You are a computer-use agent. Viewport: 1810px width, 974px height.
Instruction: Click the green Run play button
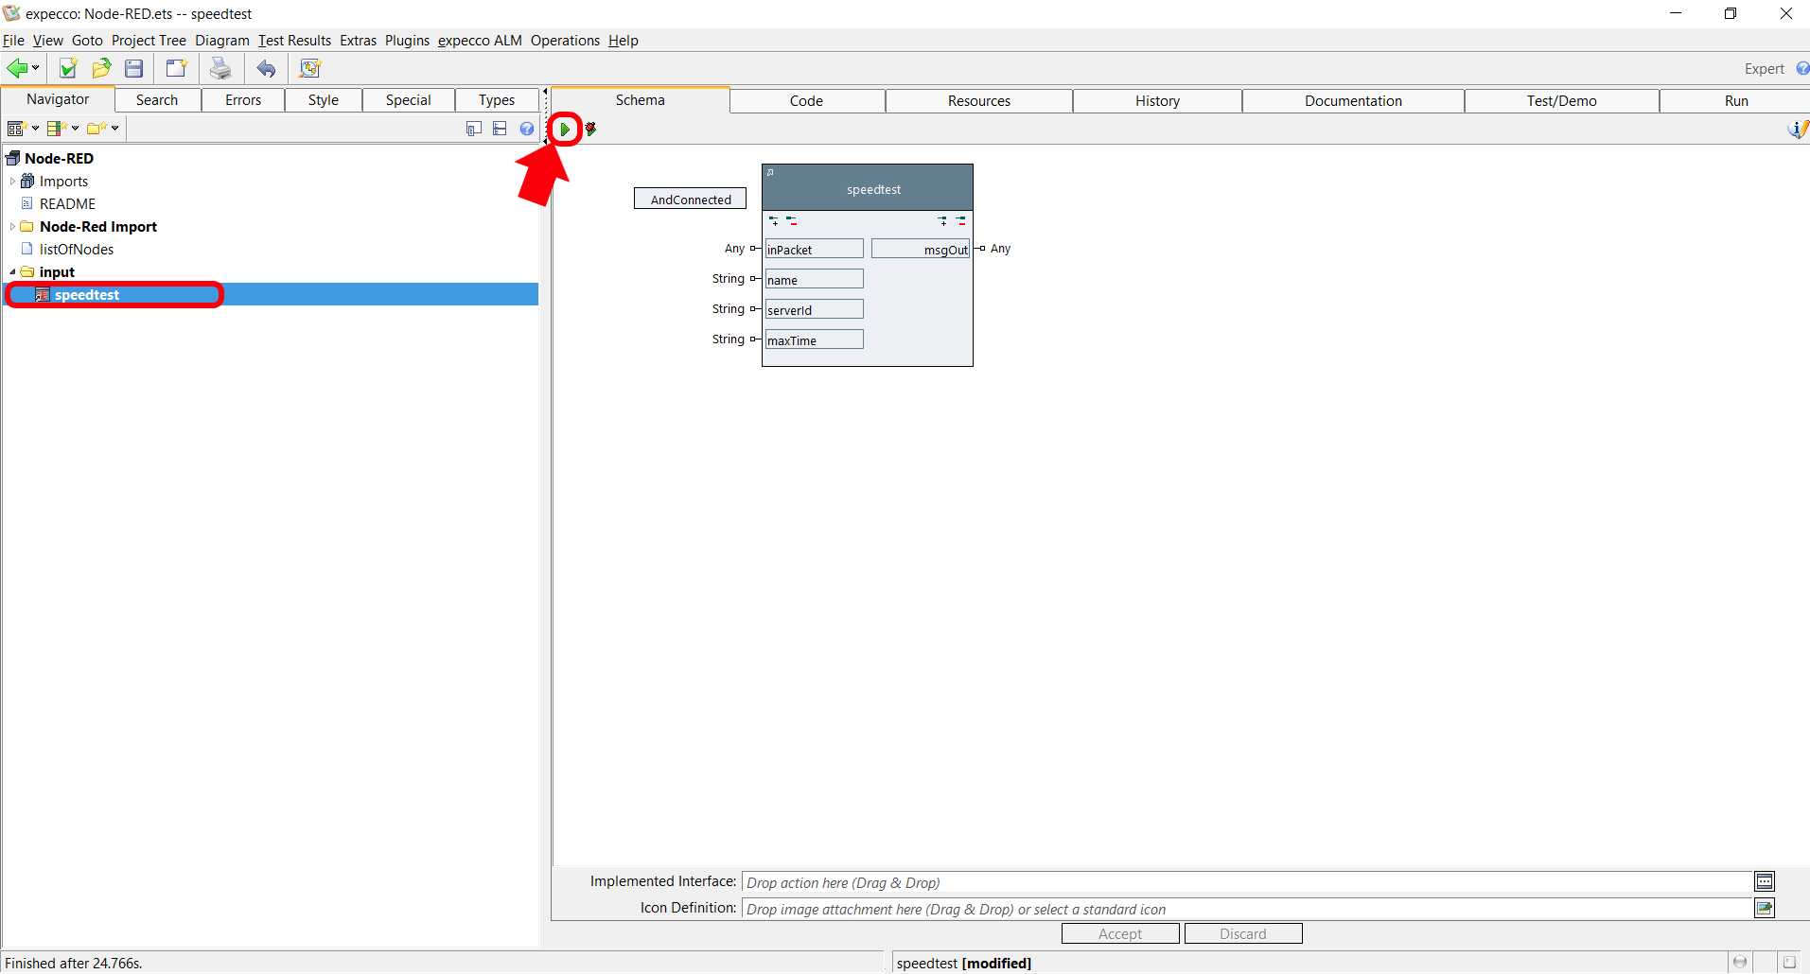[x=565, y=130]
